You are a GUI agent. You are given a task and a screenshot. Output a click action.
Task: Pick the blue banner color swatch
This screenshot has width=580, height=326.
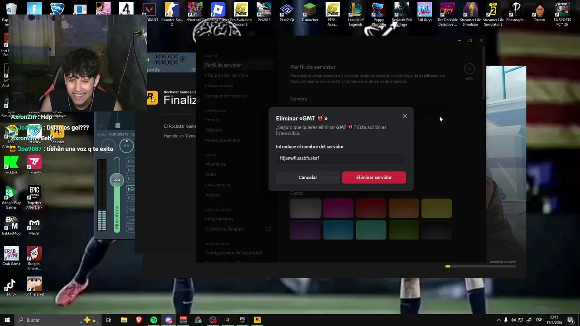(x=338, y=230)
